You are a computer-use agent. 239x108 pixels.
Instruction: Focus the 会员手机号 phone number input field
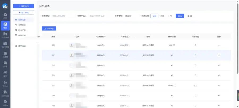click(100, 16)
